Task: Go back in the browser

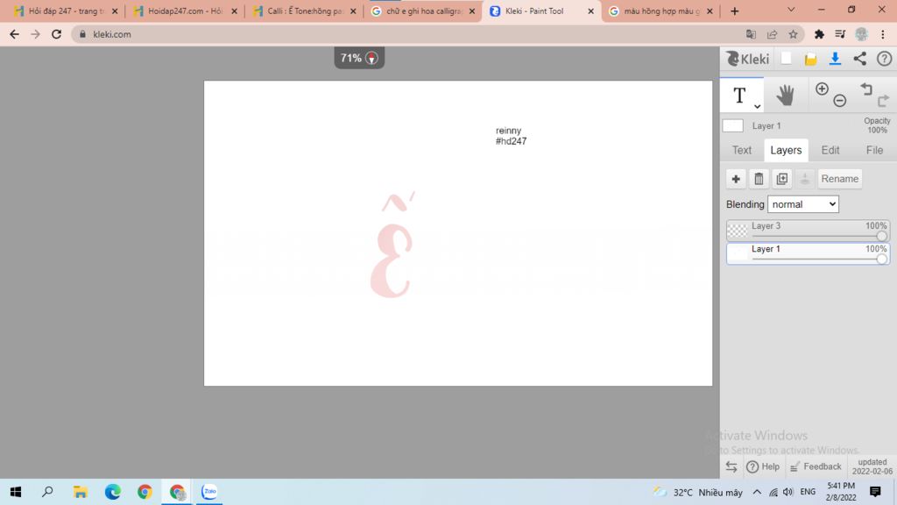Action: point(14,34)
